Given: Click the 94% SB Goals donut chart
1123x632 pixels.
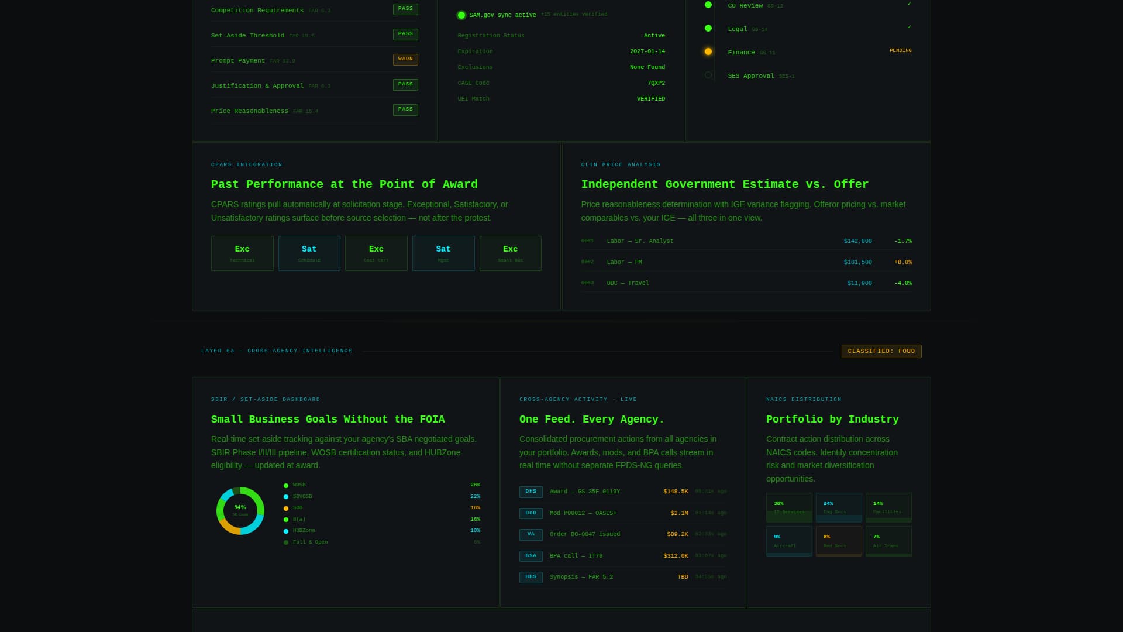Looking at the screenshot, I should point(240,510).
